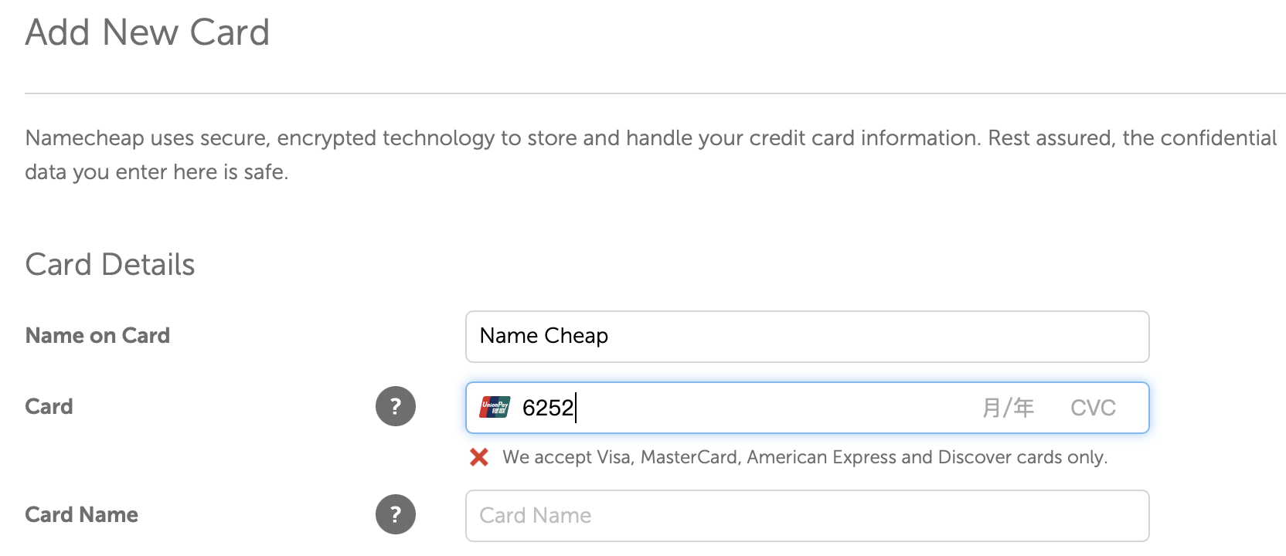This screenshot has height=556, width=1286.
Task: Click the bold "Card Name" field label
Action: pos(82,515)
